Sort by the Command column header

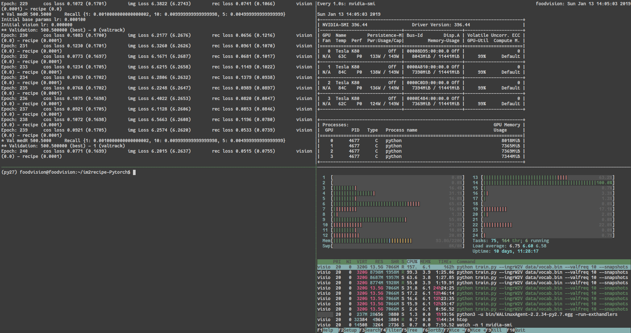pos(466,262)
